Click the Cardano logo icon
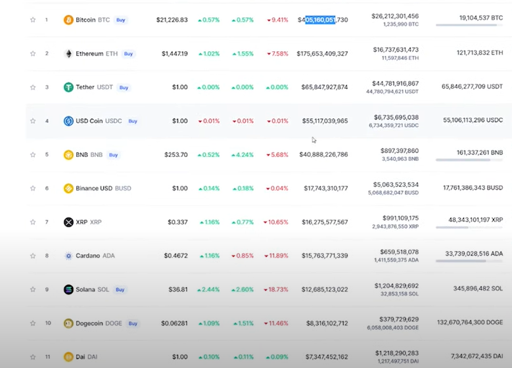Screen dimensions: 512x368 click(x=68, y=256)
